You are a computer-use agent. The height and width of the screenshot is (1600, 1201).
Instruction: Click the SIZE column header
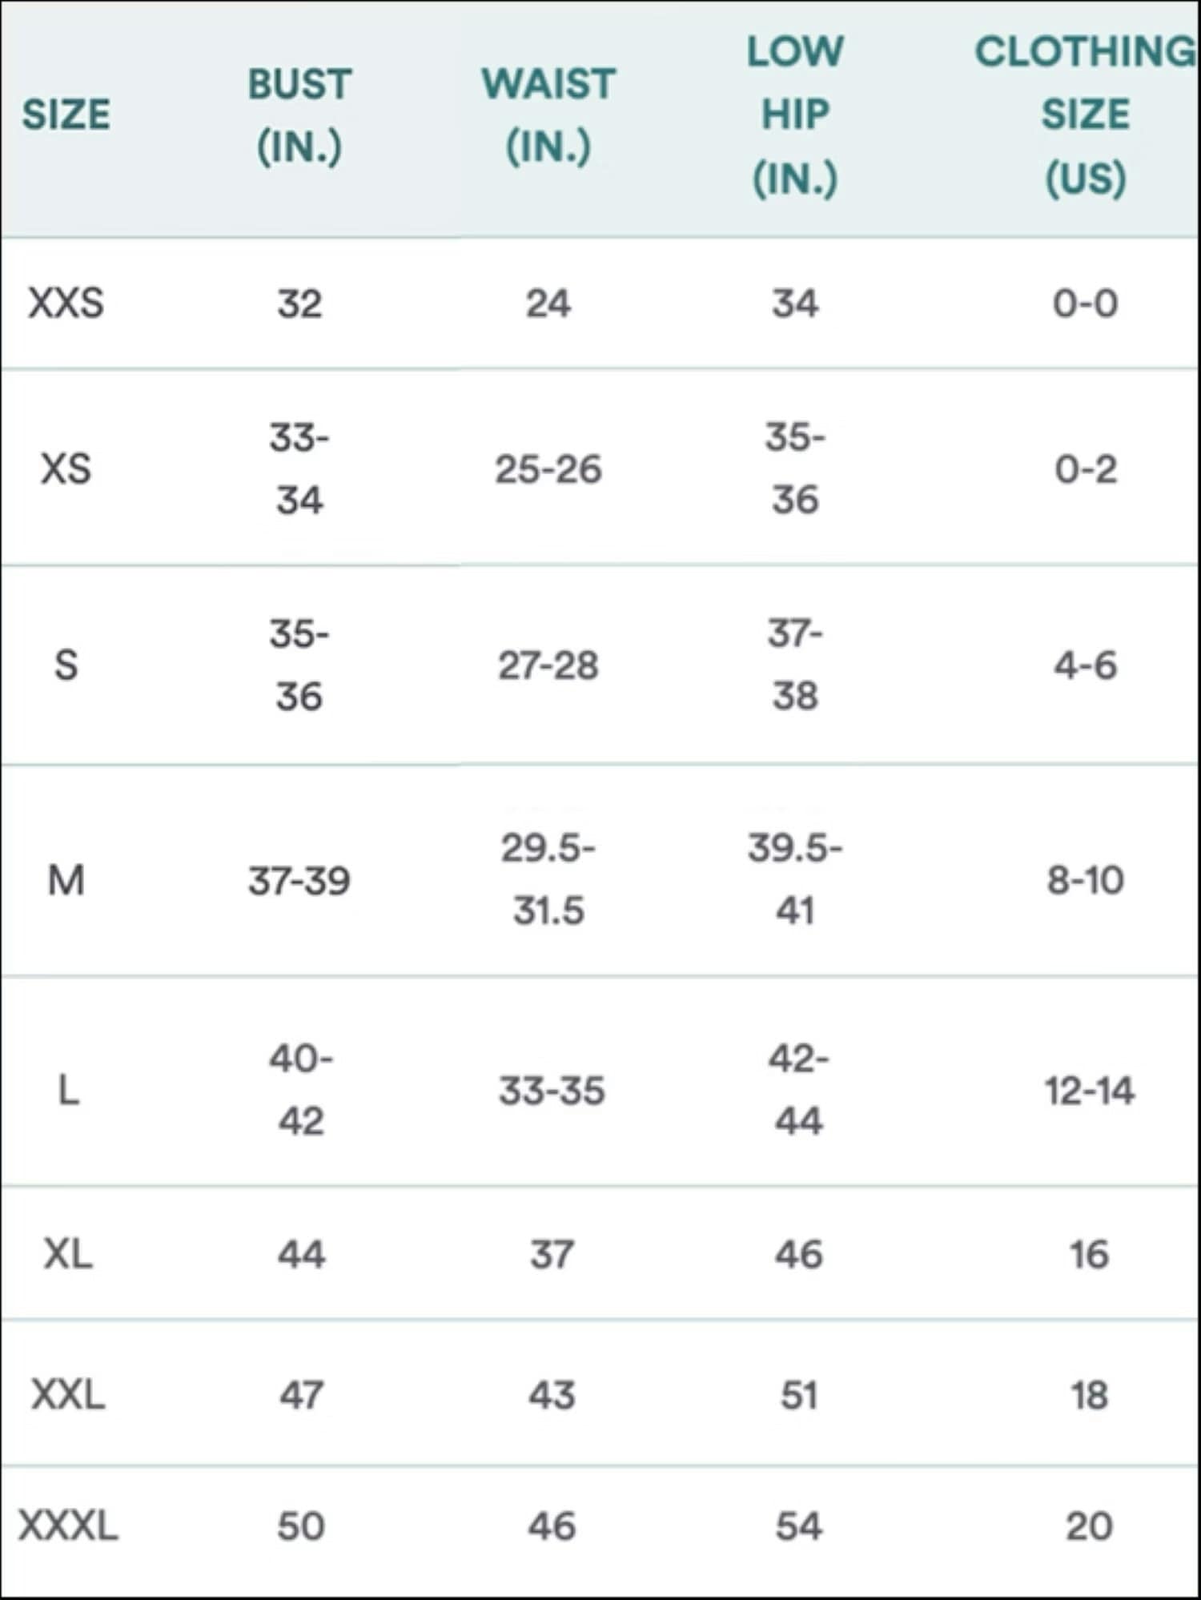[66, 115]
